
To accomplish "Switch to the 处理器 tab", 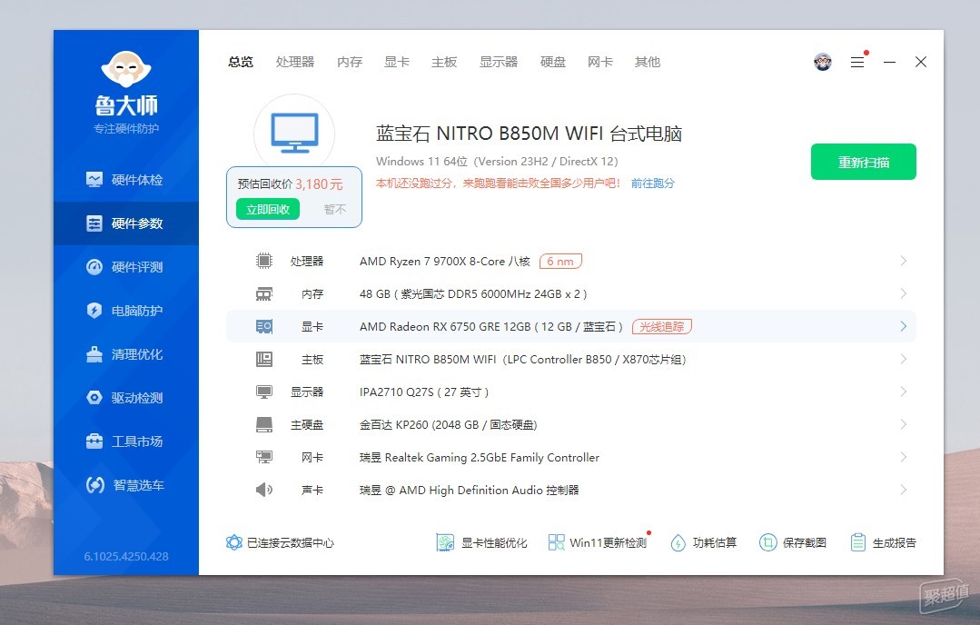I will tap(295, 62).
